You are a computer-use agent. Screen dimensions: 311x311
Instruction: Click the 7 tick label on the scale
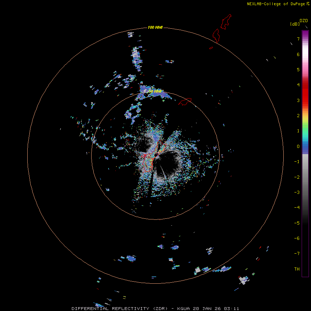[298, 39]
